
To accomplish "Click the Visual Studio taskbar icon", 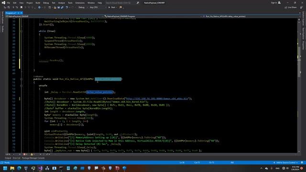I will pos(40,168).
